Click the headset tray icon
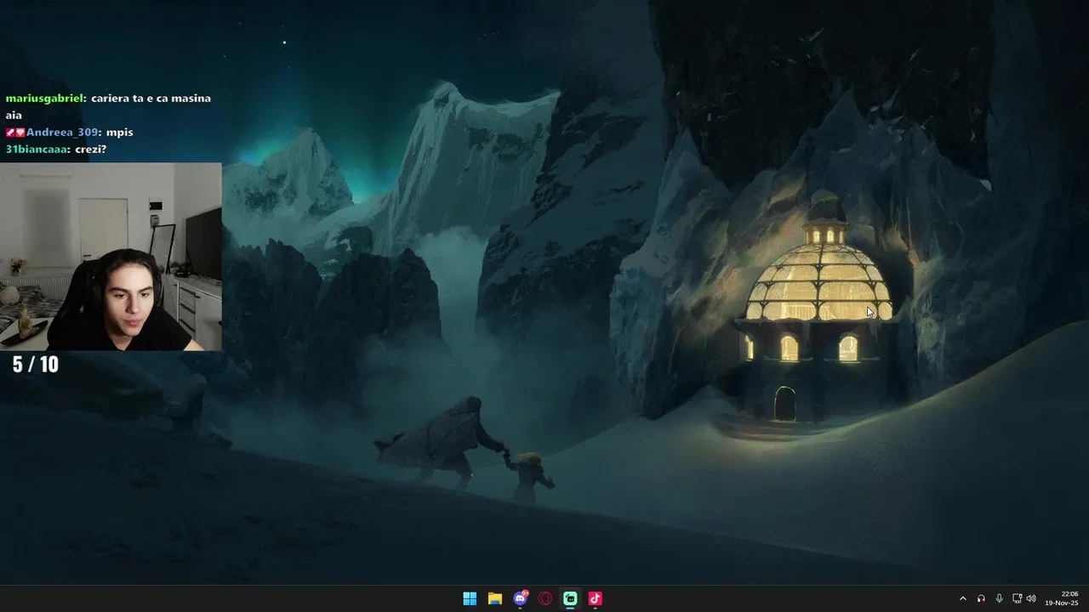Viewport: 1089px width, 612px height. 981,598
